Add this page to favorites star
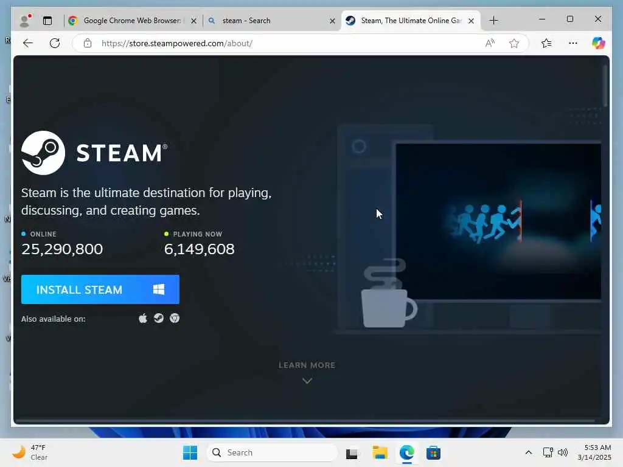This screenshot has height=467, width=623. click(513, 43)
